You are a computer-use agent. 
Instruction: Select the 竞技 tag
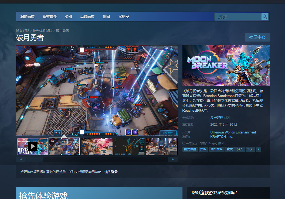point(230,149)
